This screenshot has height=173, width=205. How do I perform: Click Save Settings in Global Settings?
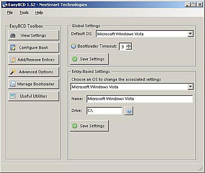point(89,59)
